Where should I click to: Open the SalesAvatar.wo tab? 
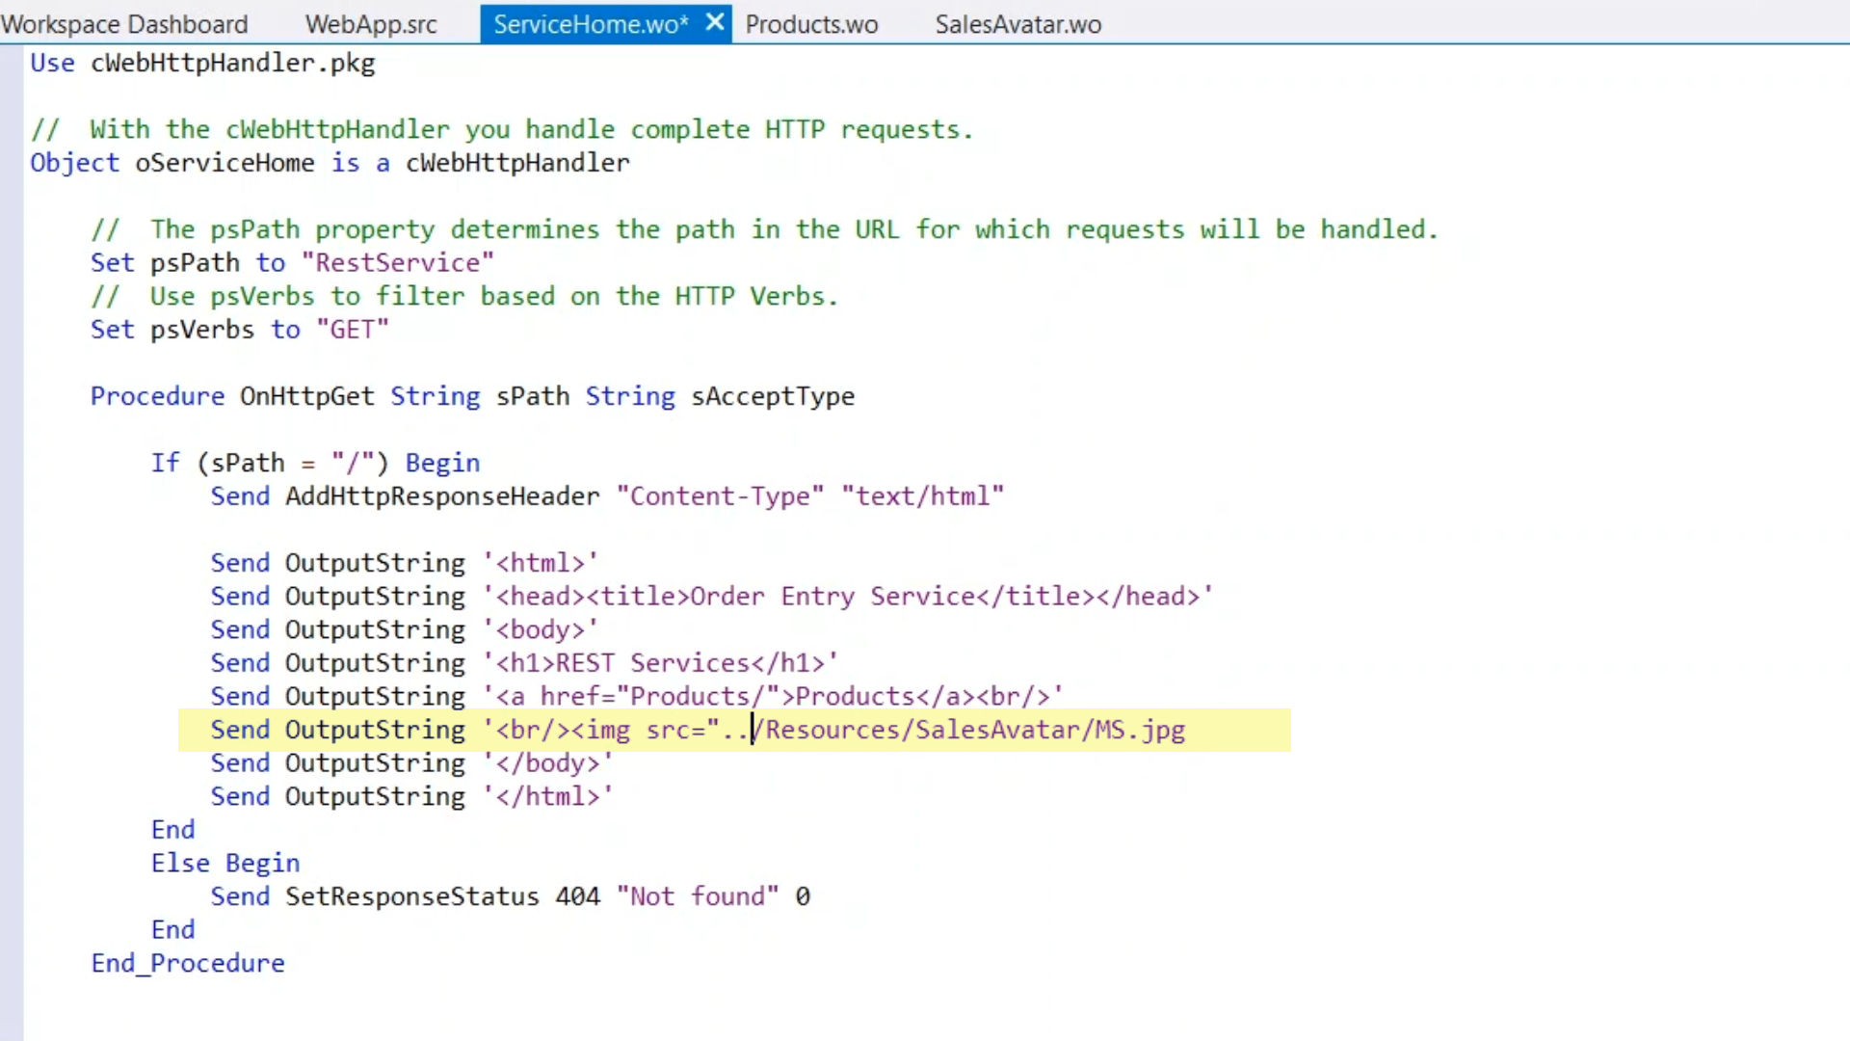[x=1017, y=24]
